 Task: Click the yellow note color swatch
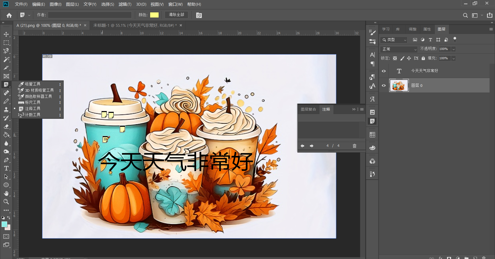(154, 15)
